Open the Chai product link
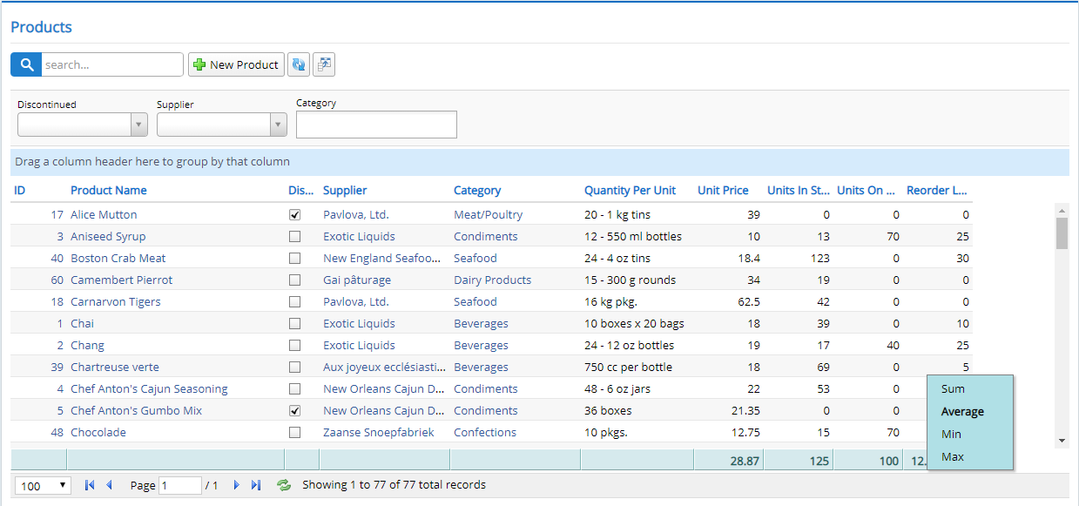1079x506 pixels. tap(82, 322)
